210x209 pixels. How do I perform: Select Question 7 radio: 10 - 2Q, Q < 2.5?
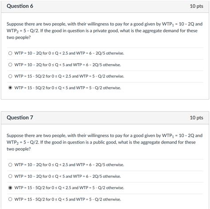coord(10,165)
